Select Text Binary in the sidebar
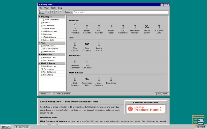The image size is (207, 129). [52, 37]
